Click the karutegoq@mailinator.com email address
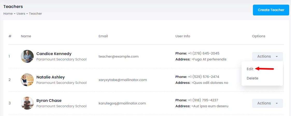This screenshot has width=291, height=116. (122, 103)
